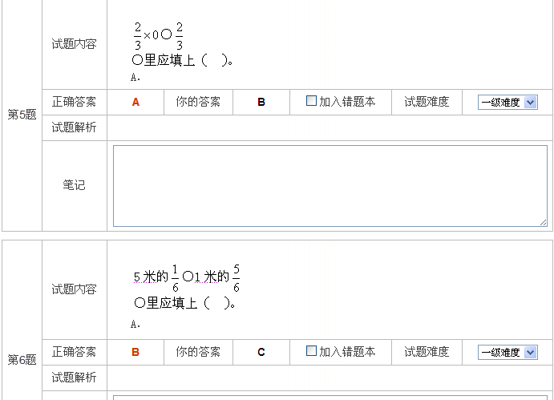Select your answer C in question 6
This screenshot has width=554, height=400.
(261, 352)
